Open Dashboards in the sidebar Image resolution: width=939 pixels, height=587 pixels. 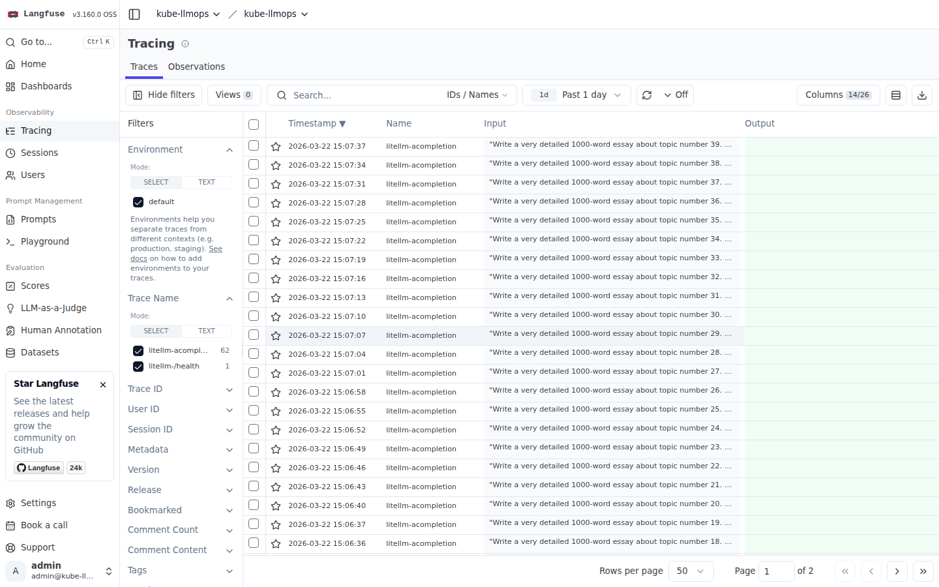(59, 86)
